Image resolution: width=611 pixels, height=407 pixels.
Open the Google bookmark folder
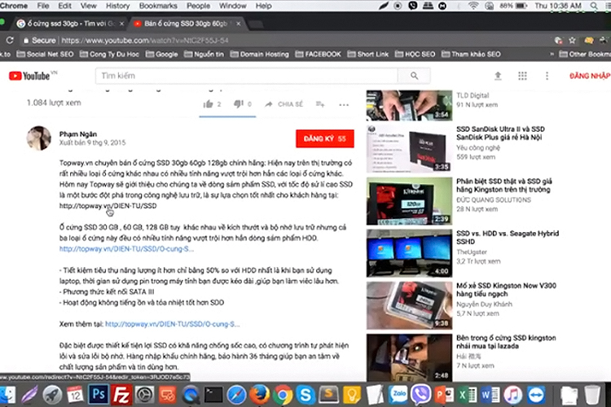click(162, 55)
